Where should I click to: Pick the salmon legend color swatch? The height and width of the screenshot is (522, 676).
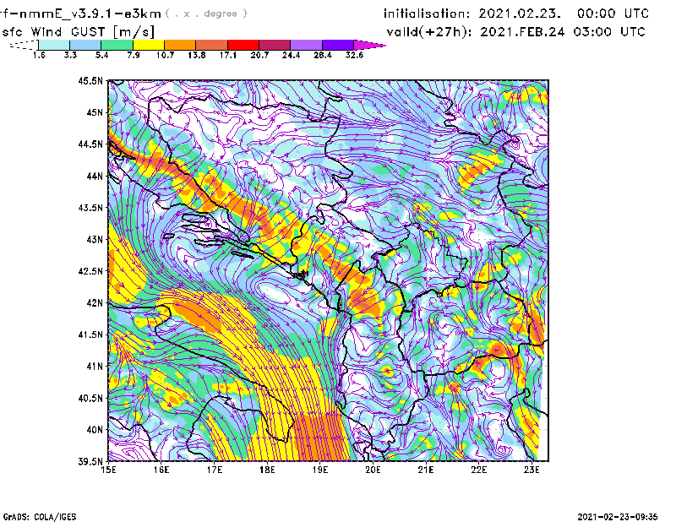(212, 46)
